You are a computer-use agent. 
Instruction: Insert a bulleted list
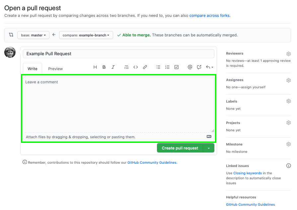pos(158,67)
